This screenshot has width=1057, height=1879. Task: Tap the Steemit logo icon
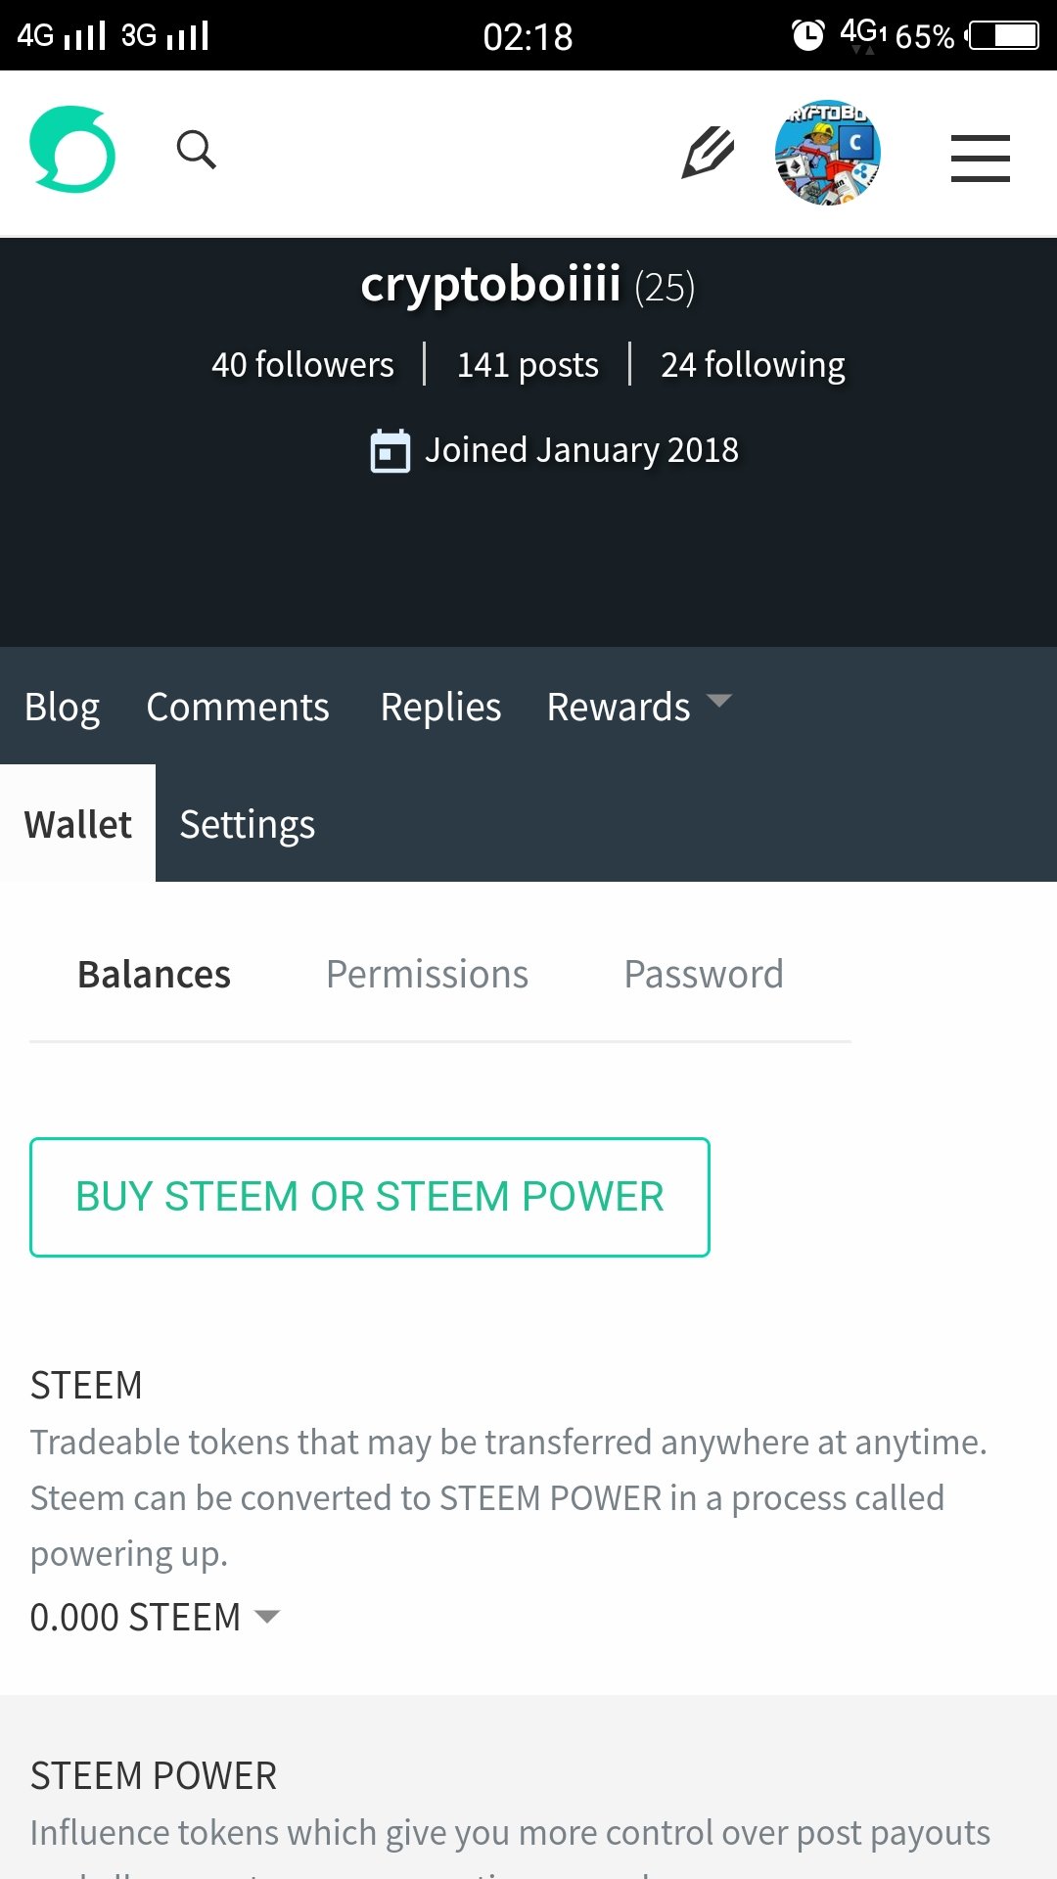click(x=72, y=150)
